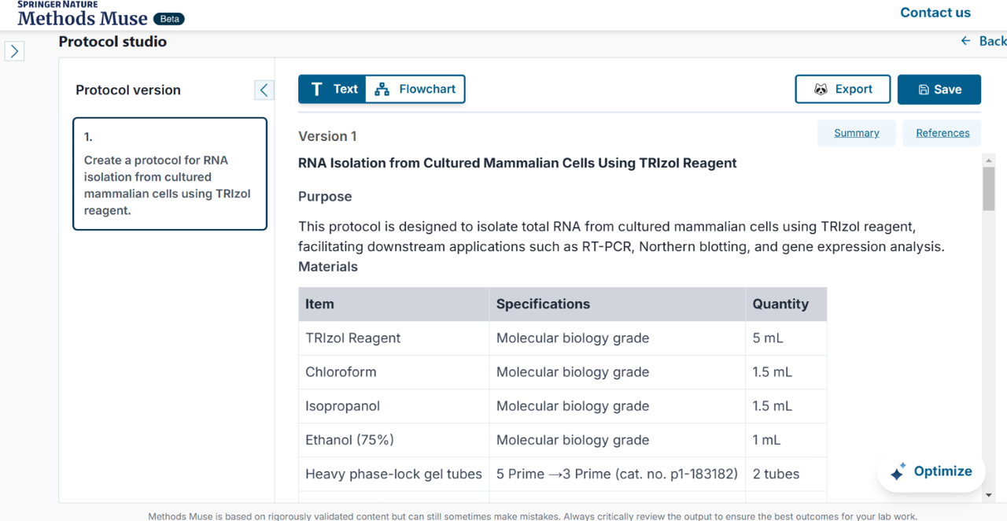
Task: Click the Text 'T' icon
Action: (316, 89)
